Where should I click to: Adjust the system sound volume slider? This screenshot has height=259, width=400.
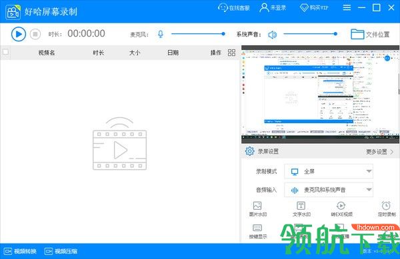tap(310, 33)
